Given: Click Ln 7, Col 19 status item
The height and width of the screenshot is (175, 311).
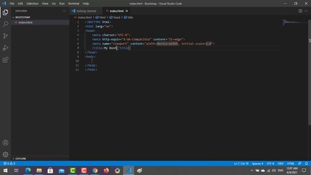Looking at the screenshot, I should (x=241, y=163).
